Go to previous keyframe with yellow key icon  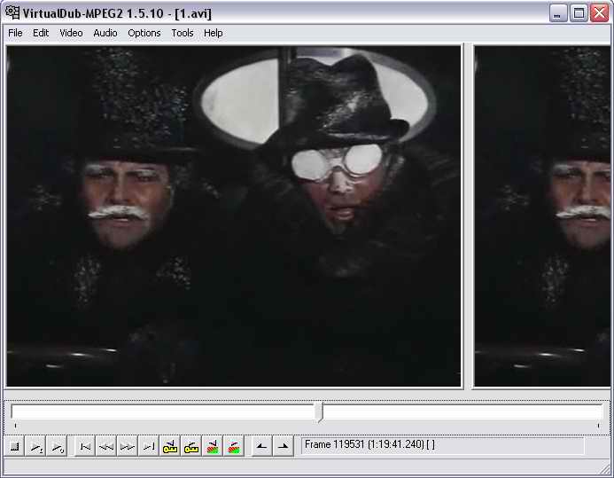169,447
